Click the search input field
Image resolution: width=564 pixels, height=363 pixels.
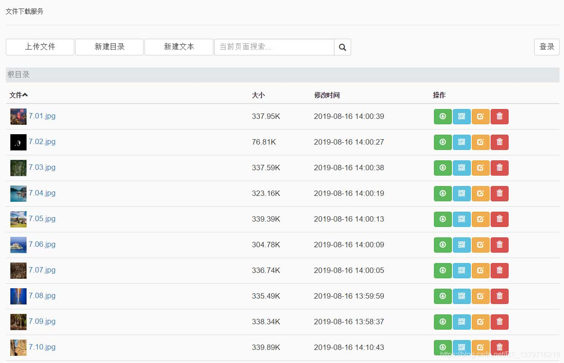tap(274, 47)
